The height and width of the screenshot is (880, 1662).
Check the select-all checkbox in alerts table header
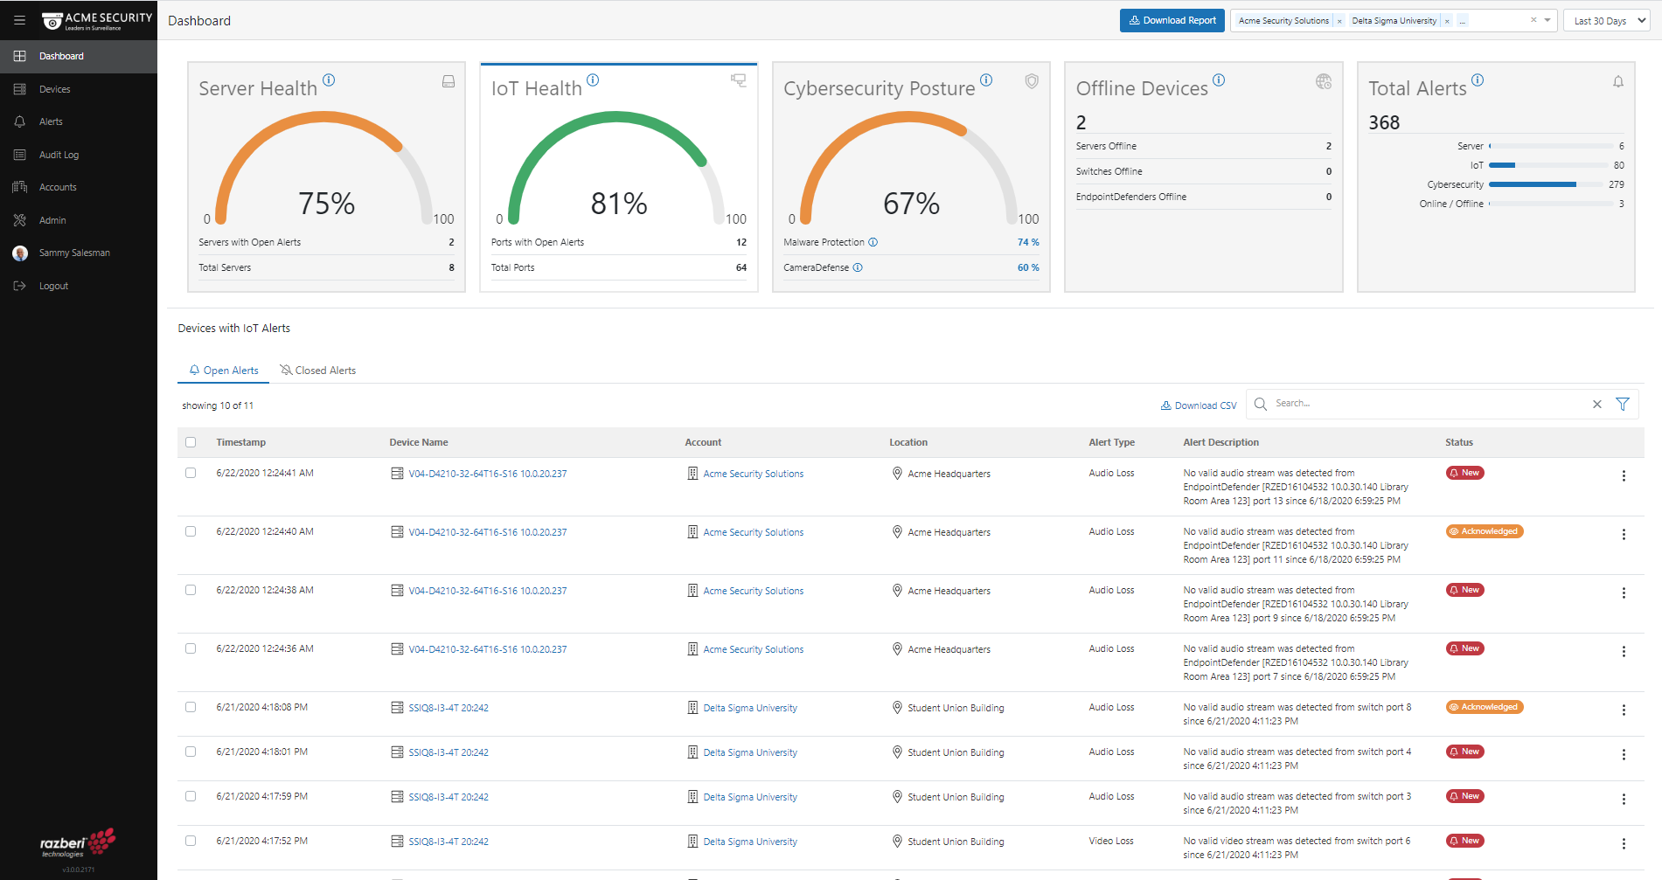pyautogui.click(x=191, y=442)
